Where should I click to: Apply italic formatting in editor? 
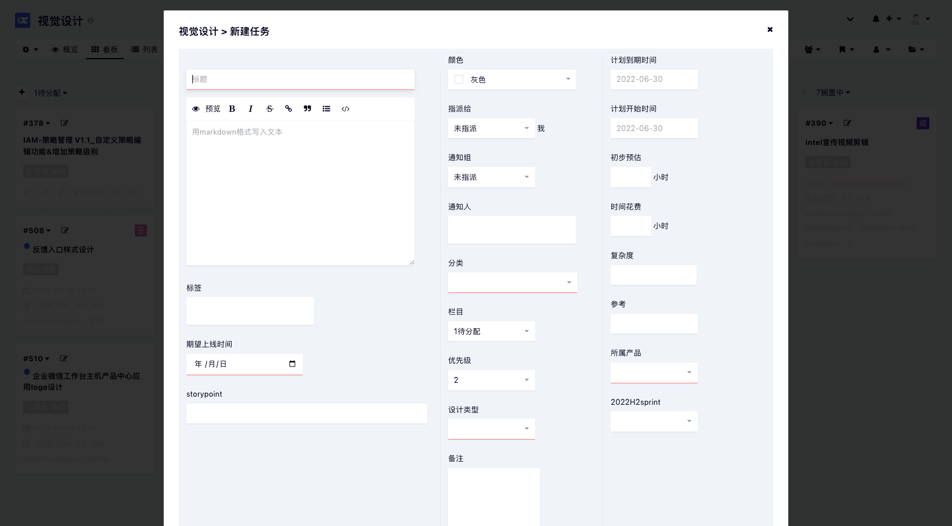(x=251, y=109)
